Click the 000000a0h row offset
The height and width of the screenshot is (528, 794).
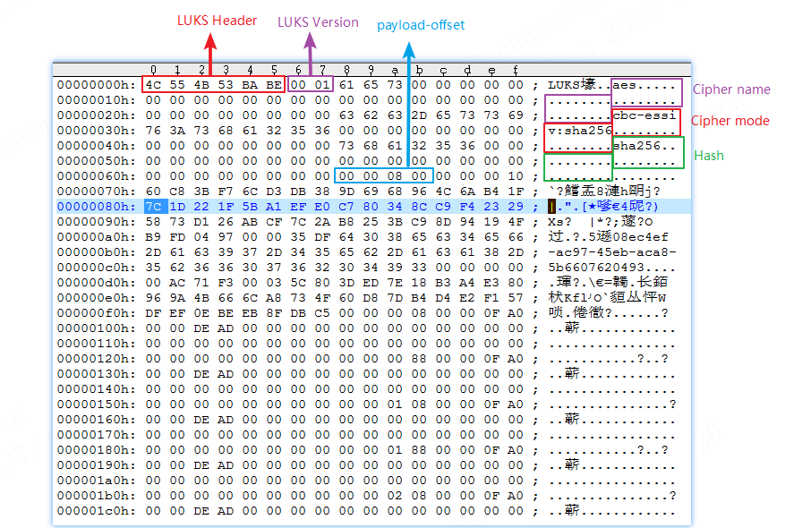[x=96, y=237]
